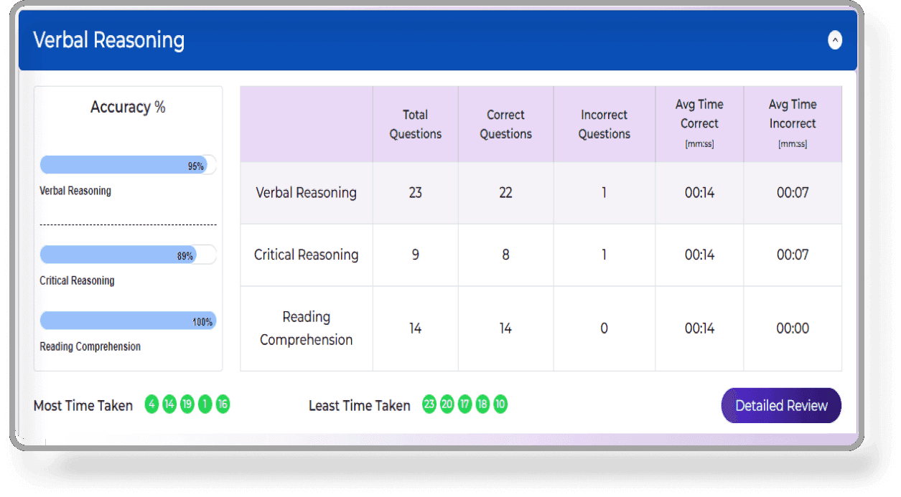901x497 pixels.
Task: Select the Verbal Reasoning row label in table
Action: [x=307, y=193]
